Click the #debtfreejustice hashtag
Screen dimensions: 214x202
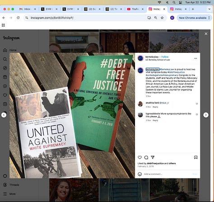[176, 72]
